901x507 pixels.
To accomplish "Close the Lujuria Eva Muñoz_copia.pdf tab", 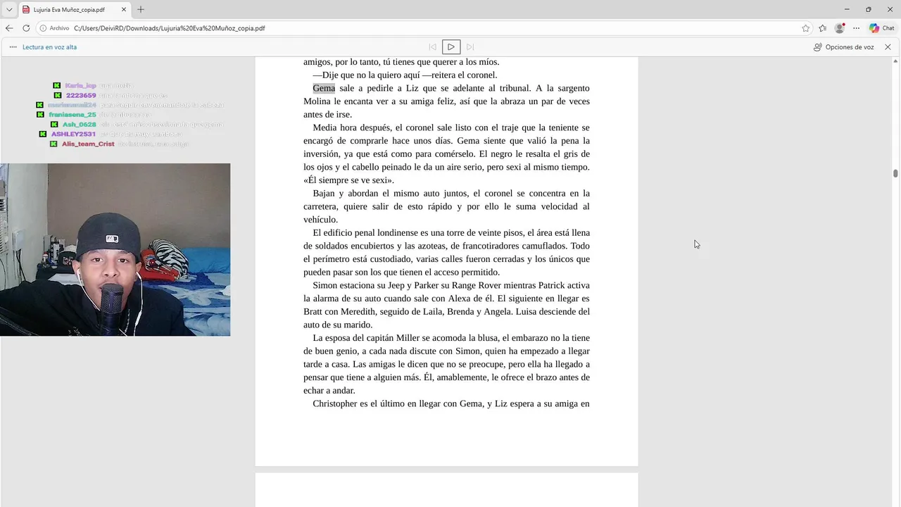I will [124, 10].
